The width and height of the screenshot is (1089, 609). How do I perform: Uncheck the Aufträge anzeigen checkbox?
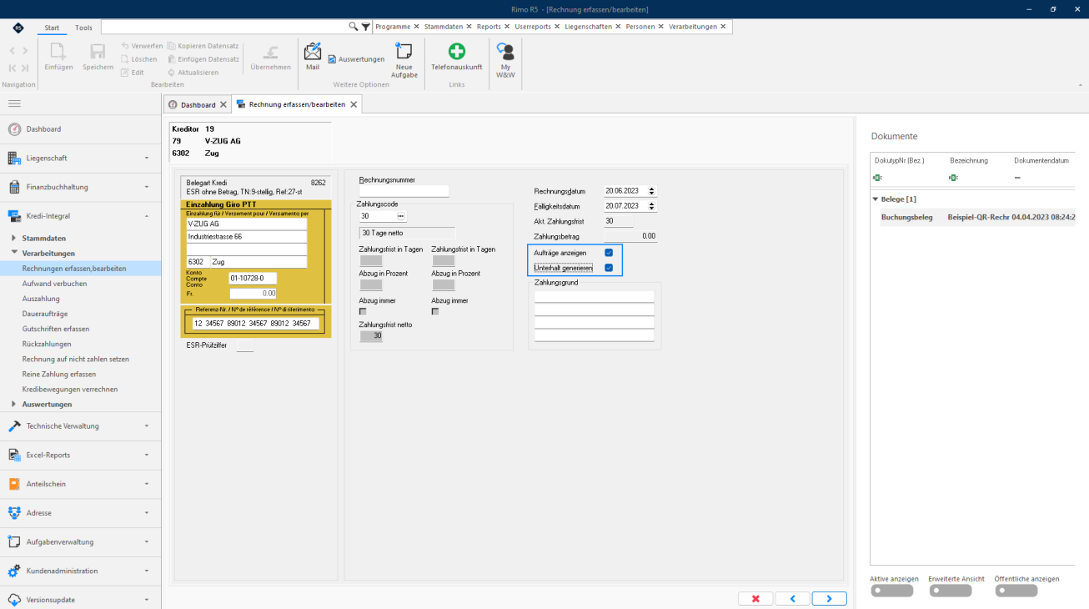point(609,253)
